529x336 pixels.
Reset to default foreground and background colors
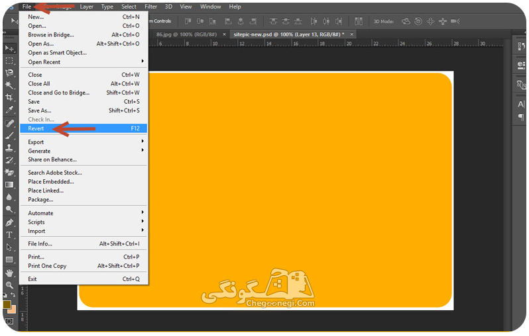coord(5,295)
